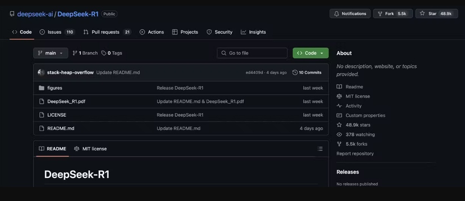Open the green Code dropdown

(x=310, y=53)
